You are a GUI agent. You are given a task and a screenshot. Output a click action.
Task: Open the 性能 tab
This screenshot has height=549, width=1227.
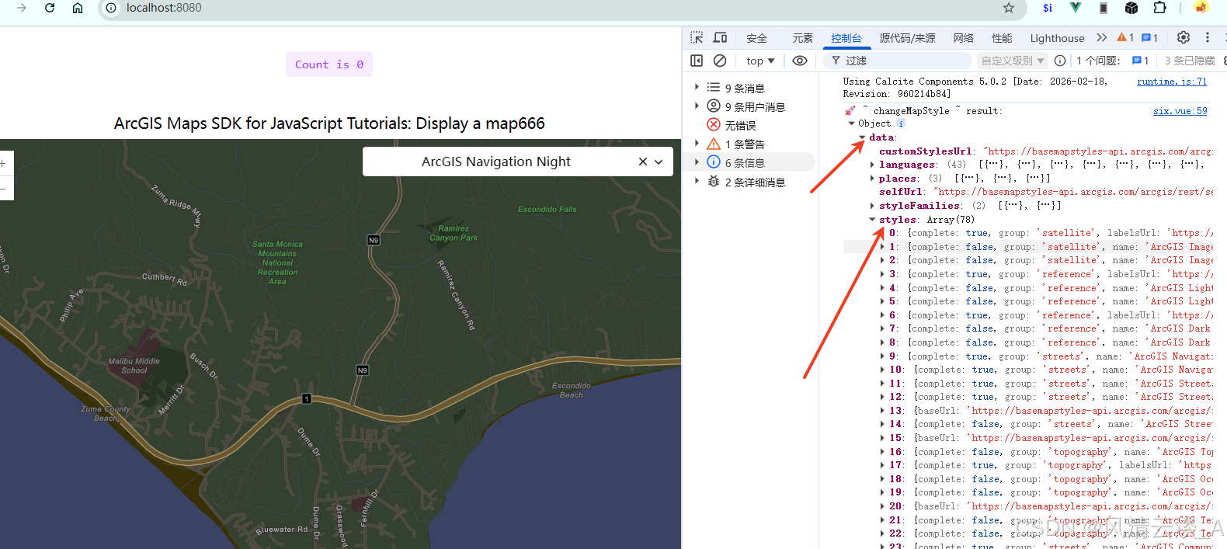point(1002,38)
